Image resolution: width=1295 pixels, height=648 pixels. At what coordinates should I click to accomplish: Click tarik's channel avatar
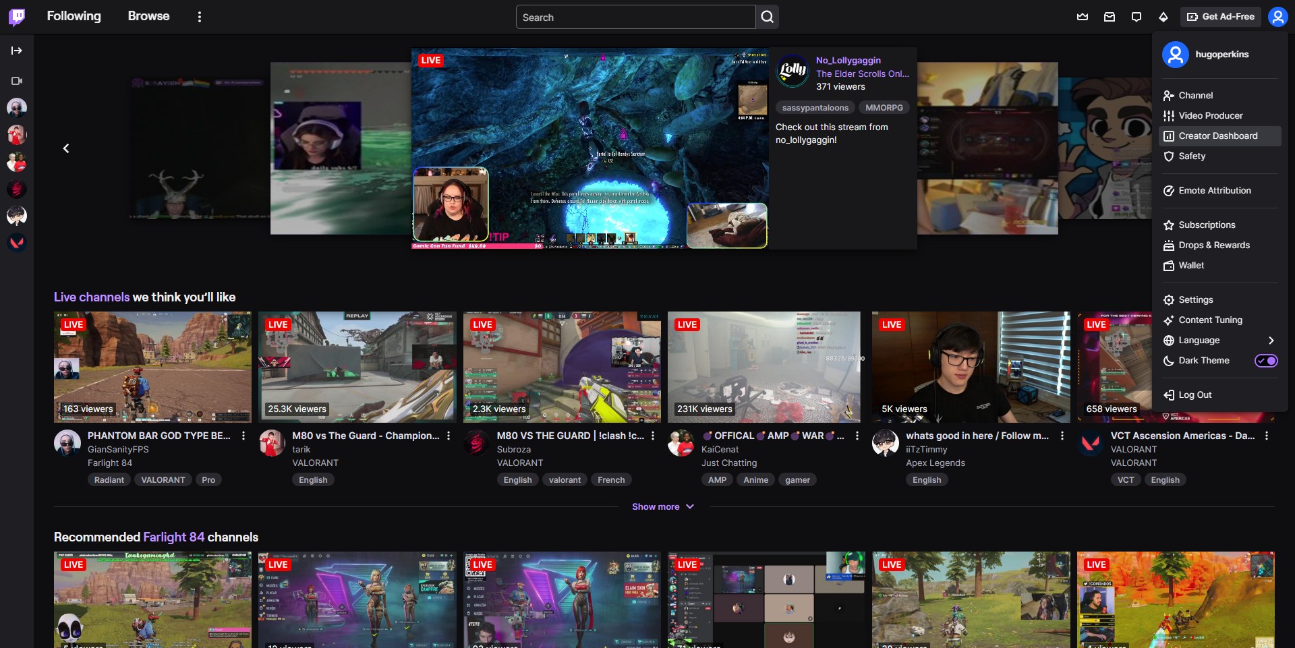[x=272, y=443]
